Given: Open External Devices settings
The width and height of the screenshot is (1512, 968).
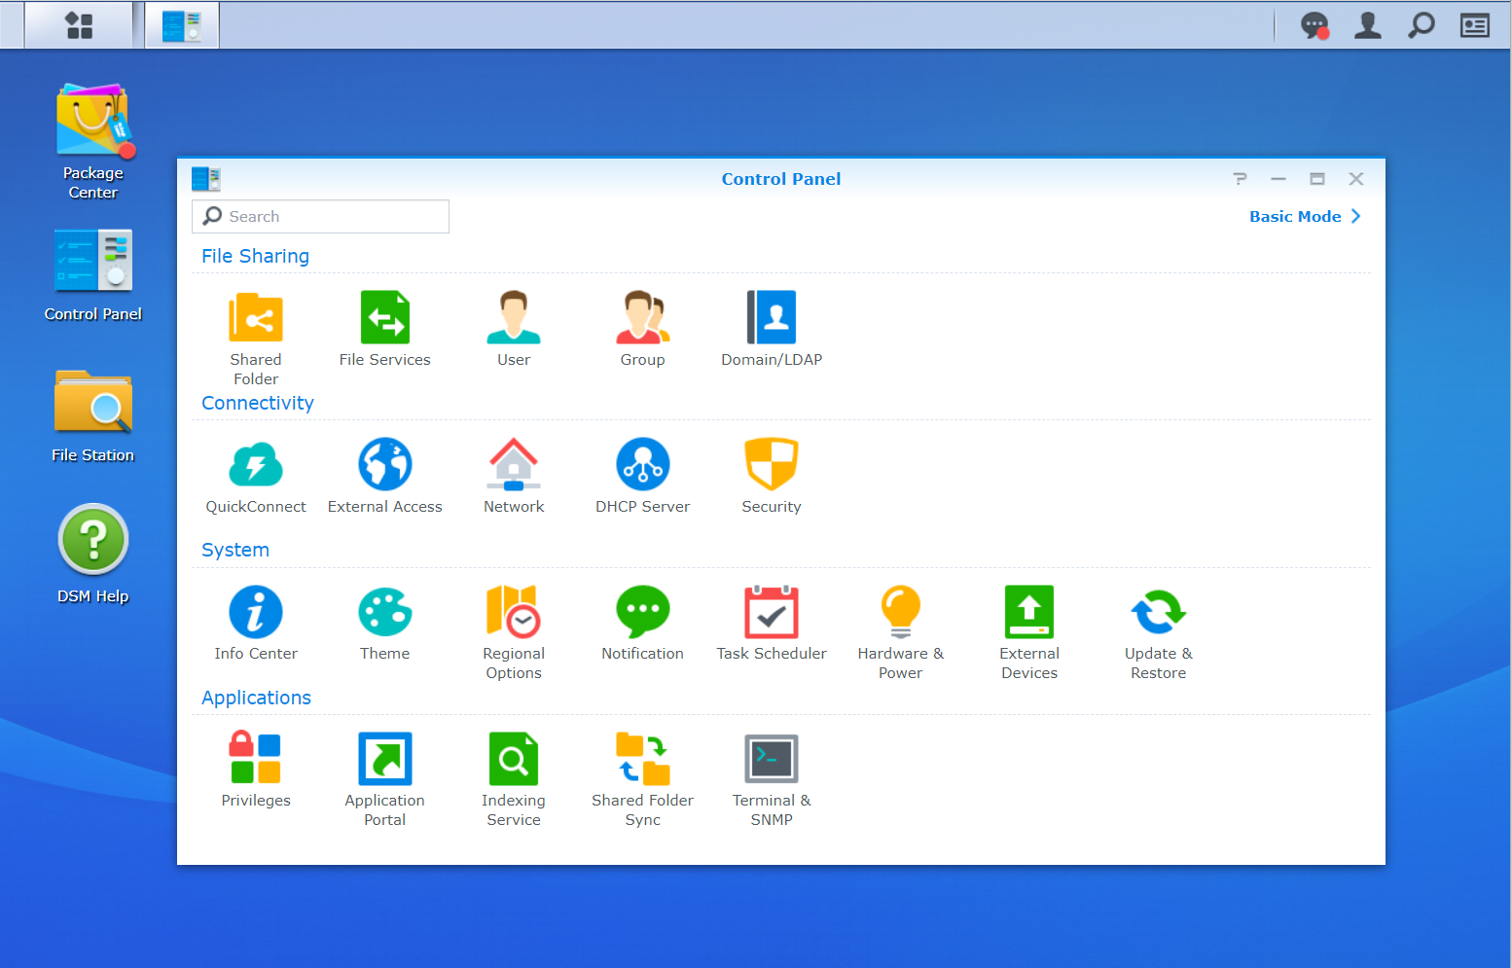Looking at the screenshot, I should point(1029,612).
